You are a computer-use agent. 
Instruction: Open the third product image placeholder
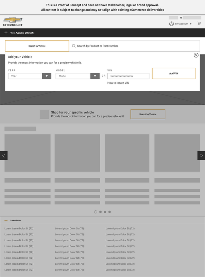(127, 153)
